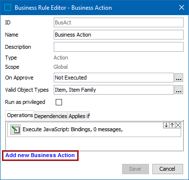The height and width of the screenshot is (180, 189).
Task: Click the teal window icon in title bar
Action: 8,7
